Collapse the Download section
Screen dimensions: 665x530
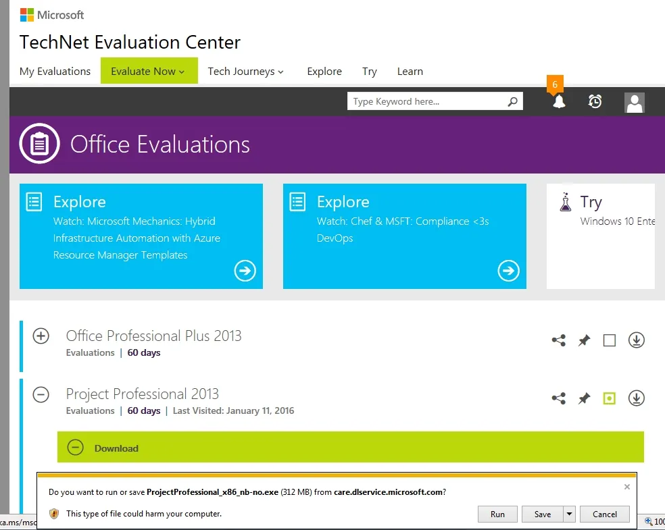coord(76,448)
